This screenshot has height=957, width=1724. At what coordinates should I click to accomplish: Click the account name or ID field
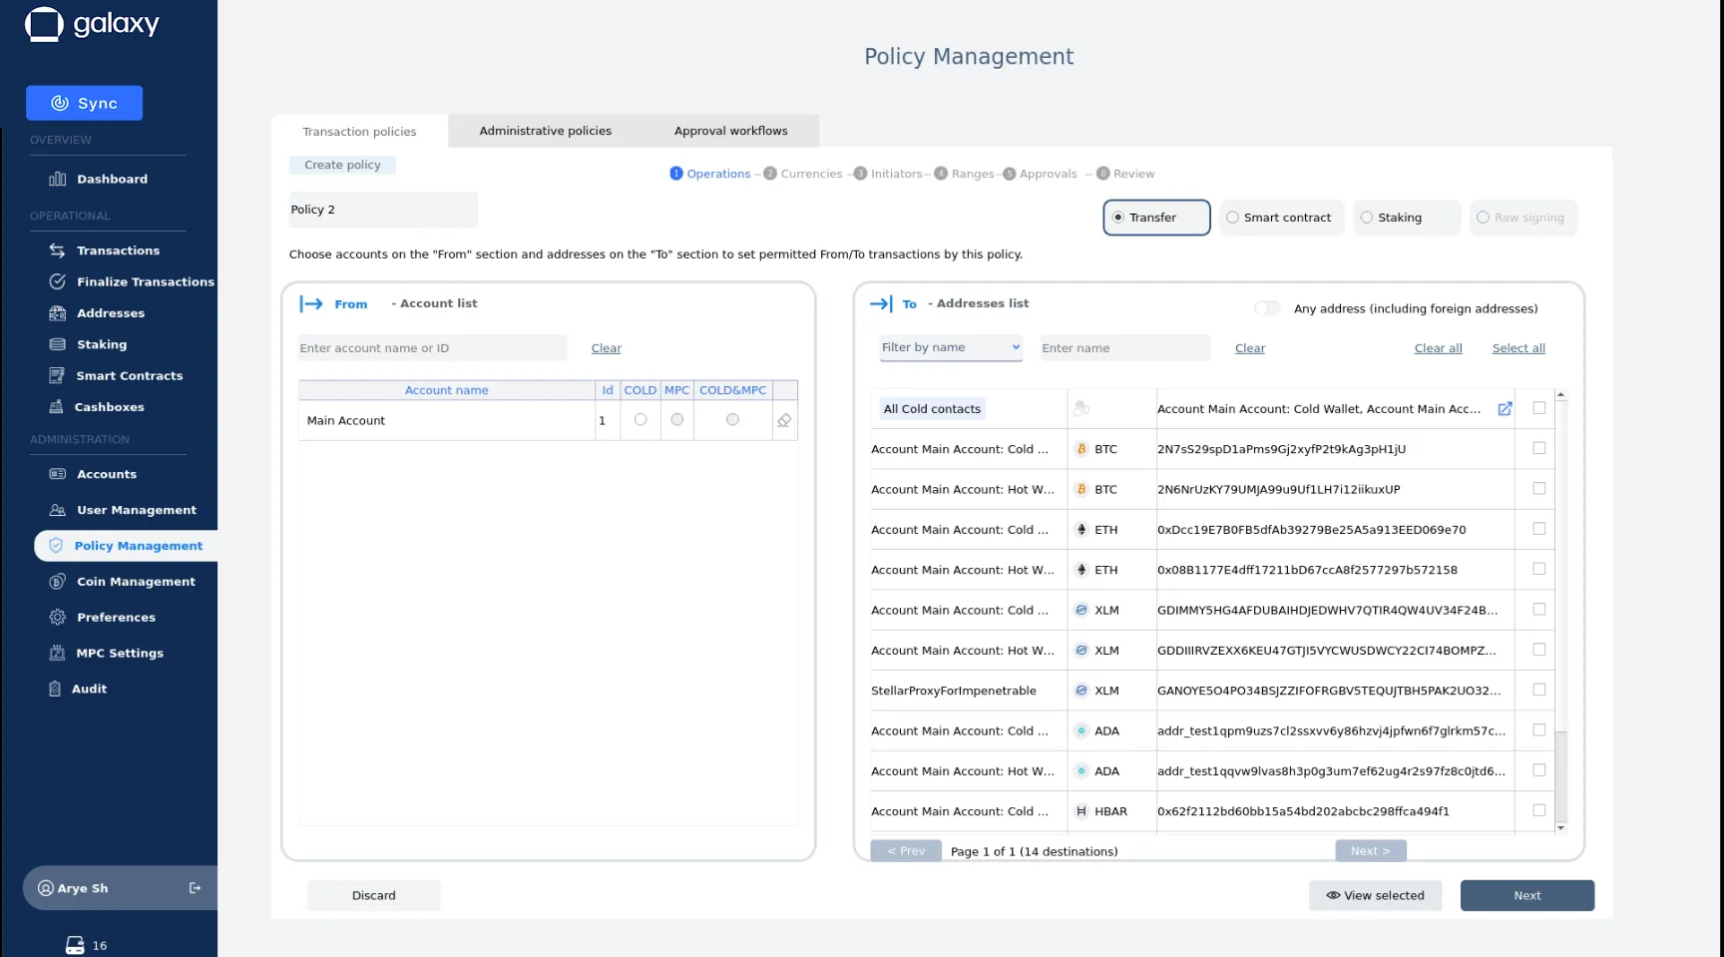[x=432, y=348]
